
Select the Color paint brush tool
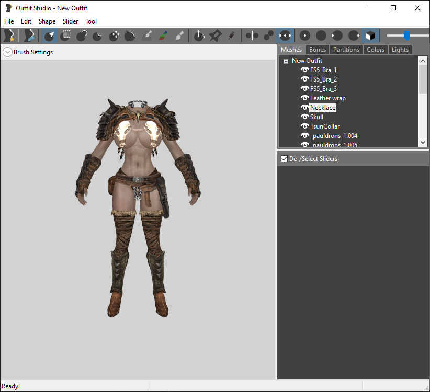pyautogui.click(x=163, y=36)
